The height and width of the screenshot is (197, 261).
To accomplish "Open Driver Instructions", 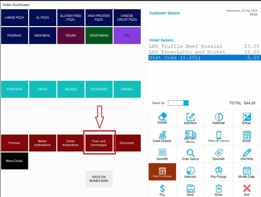I will click(70, 143).
